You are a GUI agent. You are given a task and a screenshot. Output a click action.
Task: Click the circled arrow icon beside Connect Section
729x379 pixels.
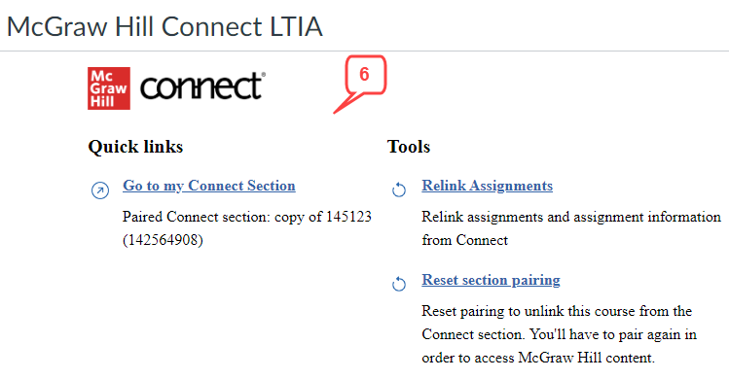[100, 190]
